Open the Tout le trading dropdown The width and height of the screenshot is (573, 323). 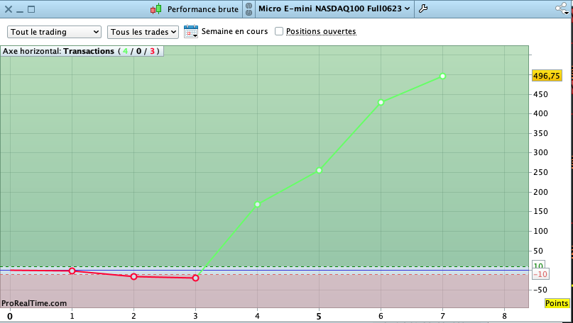(x=55, y=32)
